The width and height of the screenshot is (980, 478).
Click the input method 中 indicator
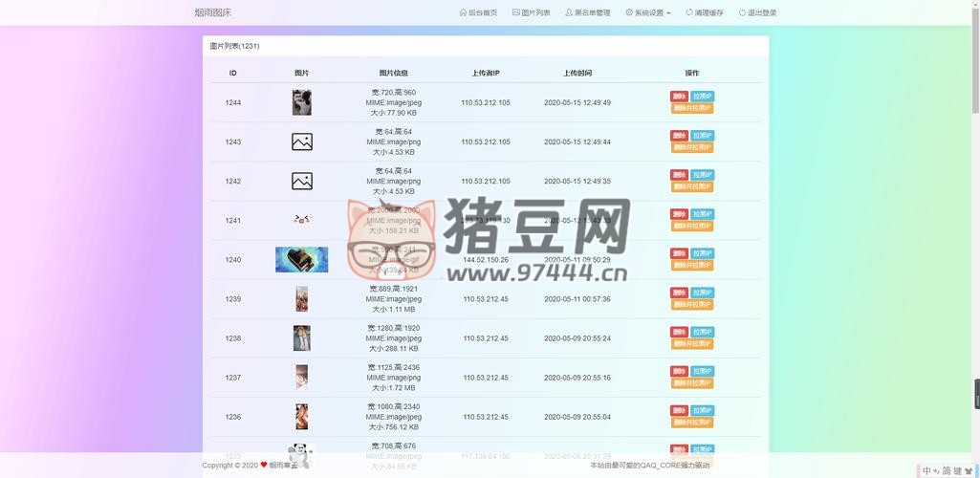[926, 470]
